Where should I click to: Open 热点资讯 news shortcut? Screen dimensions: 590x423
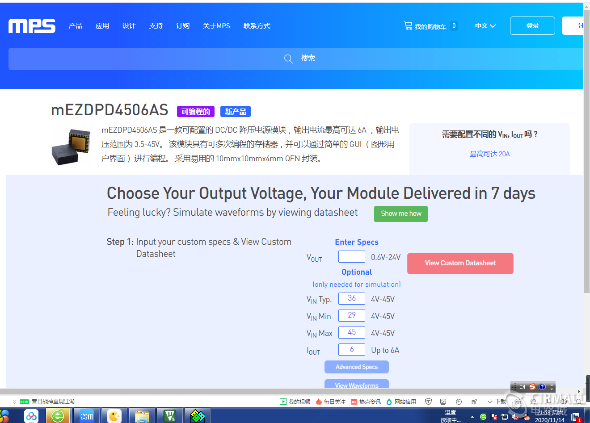pos(366,402)
